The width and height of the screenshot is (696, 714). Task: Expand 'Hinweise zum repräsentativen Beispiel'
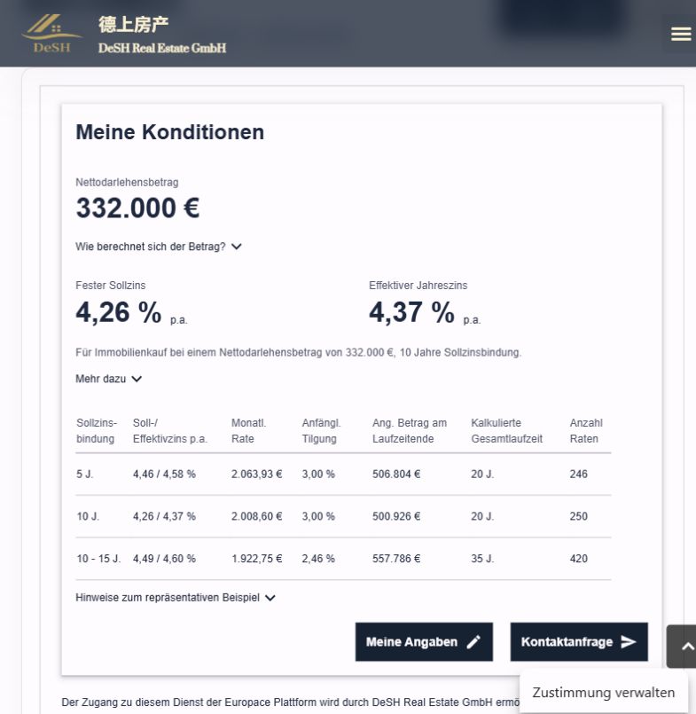point(176,598)
